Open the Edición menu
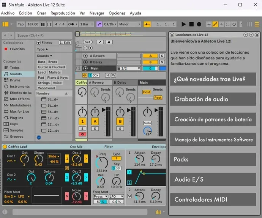This screenshot has width=262, height=218. pyautogui.click(x=25, y=13)
